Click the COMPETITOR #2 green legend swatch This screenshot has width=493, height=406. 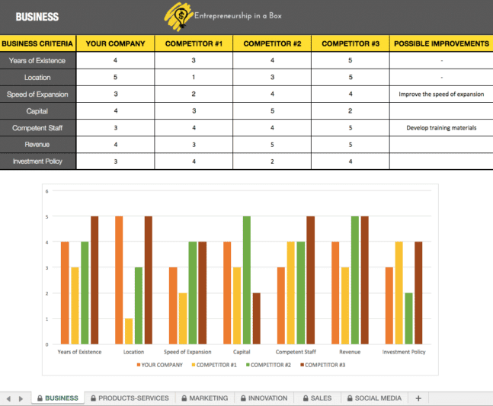click(x=246, y=366)
